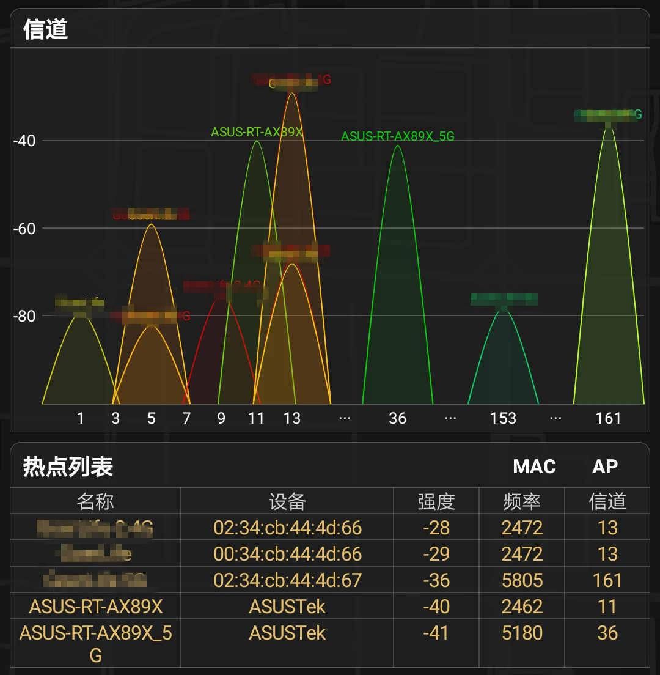Image resolution: width=660 pixels, height=675 pixels.
Task: Click MAC address 02:34:cb:44:4d:66
Action: coord(287,528)
